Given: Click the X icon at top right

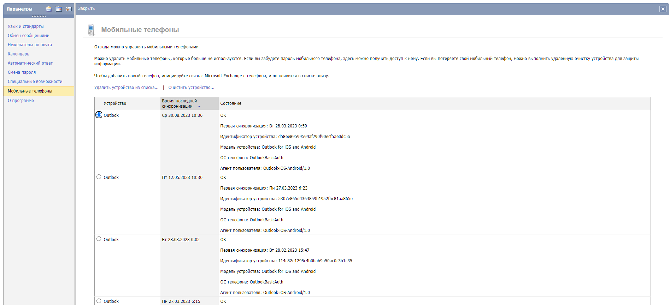Looking at the screenshot, I should coord(663,9).
